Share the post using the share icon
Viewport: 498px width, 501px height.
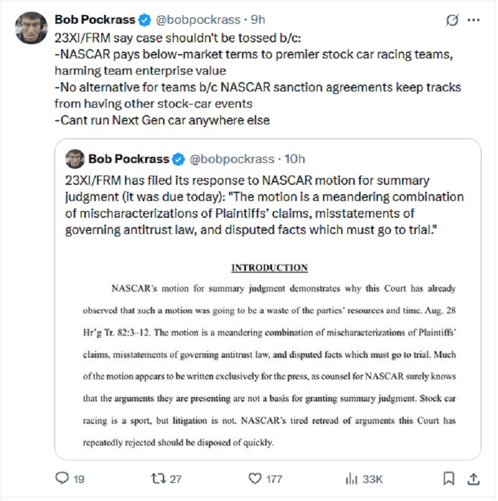pos(474,479)
